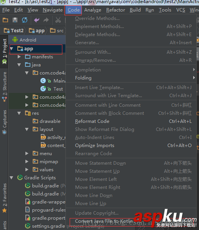Open the Navigate menu
The width and height of the screenshot is (199, 230).
53,10
